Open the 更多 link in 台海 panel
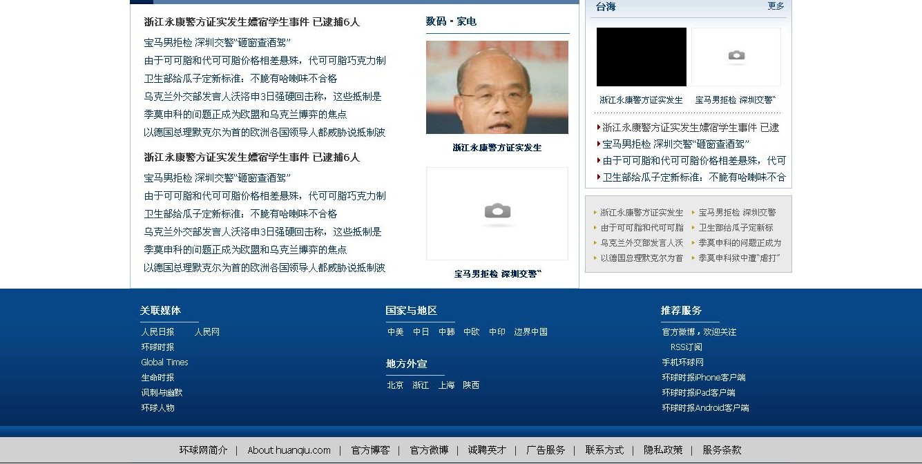 pos(775,6)
